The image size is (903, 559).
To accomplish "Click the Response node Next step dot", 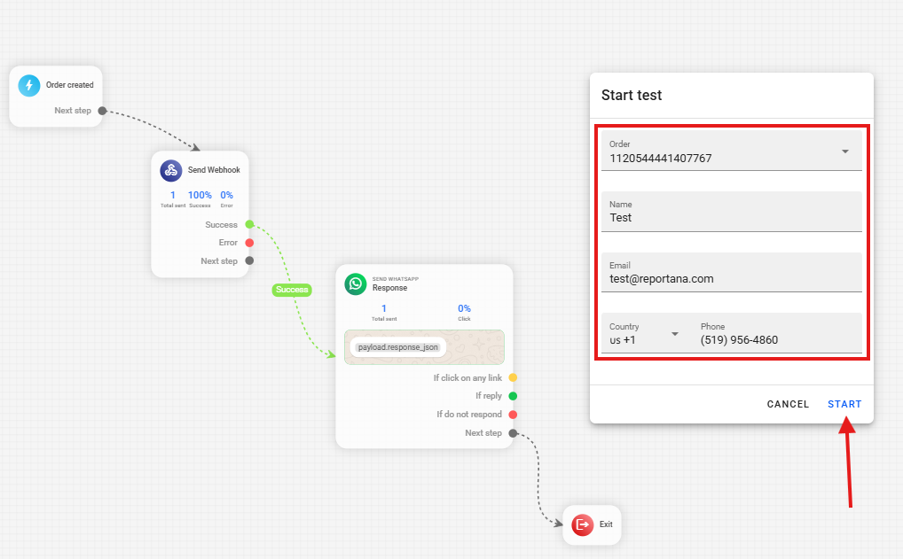I will [513, 433].
